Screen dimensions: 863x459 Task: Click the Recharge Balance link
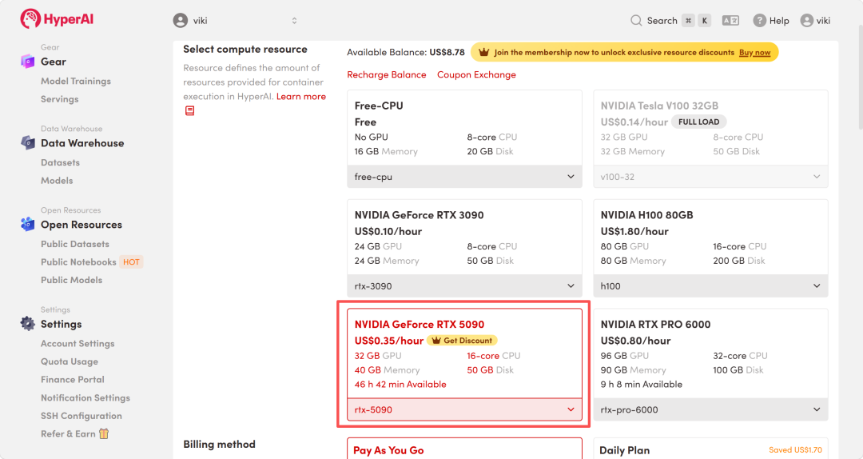[387, 74]
